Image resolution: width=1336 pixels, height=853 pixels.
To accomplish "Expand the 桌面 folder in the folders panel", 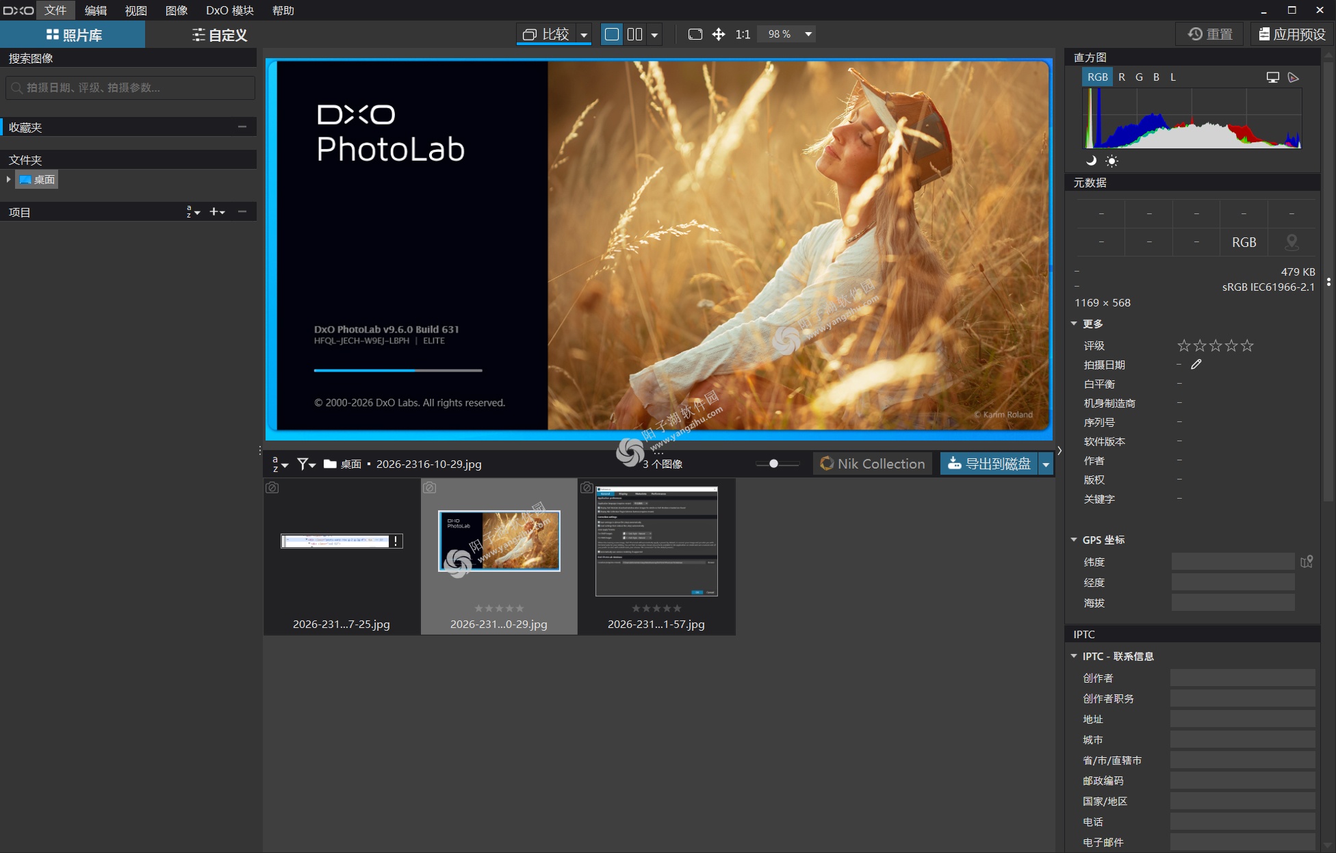I will 8,179.
